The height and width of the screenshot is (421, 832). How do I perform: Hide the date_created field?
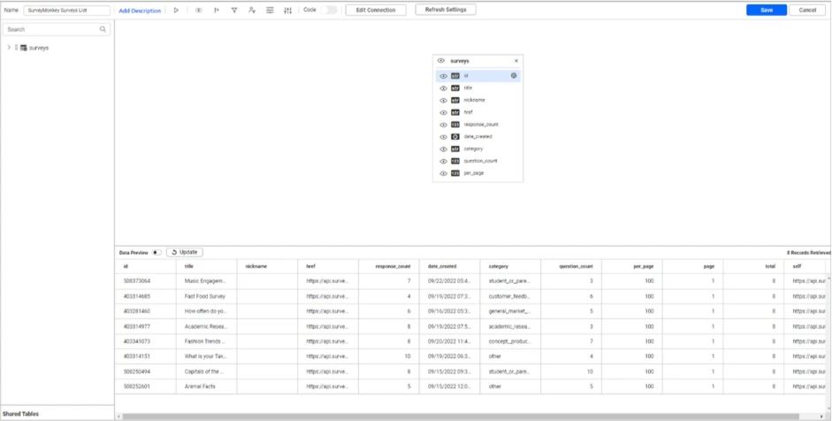point(444,137)
